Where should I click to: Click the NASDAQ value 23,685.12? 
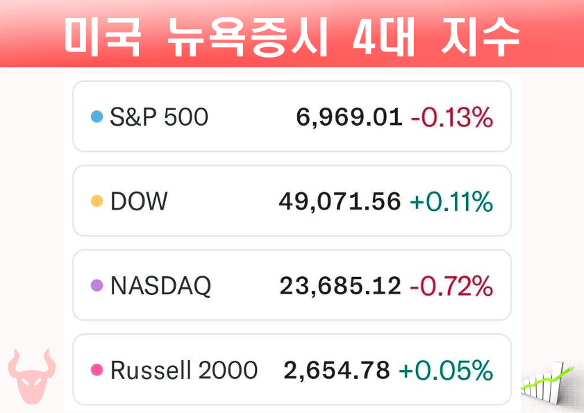[x=340, y=285]
